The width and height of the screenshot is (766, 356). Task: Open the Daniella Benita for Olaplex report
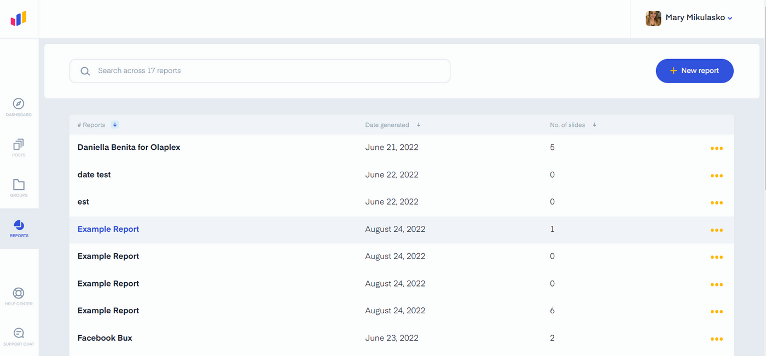point(129,147)
